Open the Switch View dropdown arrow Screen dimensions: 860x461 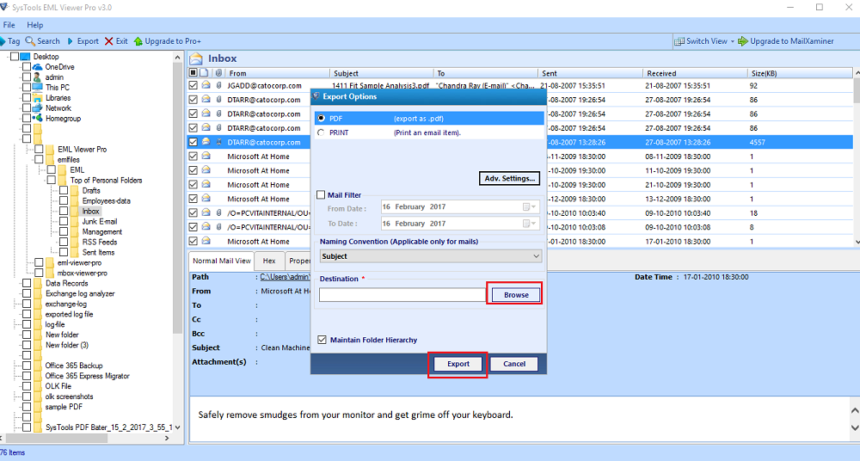pos(732,41)
